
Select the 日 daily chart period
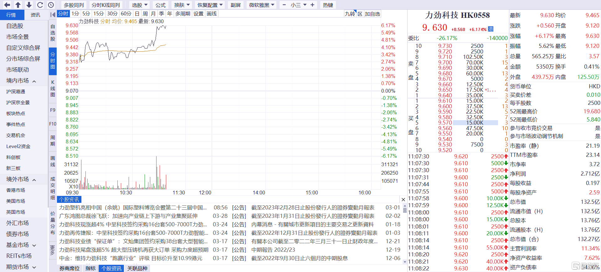[x=137, y=14]
